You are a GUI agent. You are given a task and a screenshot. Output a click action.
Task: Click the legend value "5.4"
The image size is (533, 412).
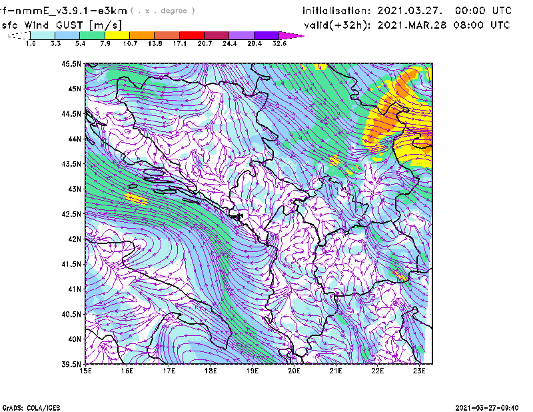[80, 43]
